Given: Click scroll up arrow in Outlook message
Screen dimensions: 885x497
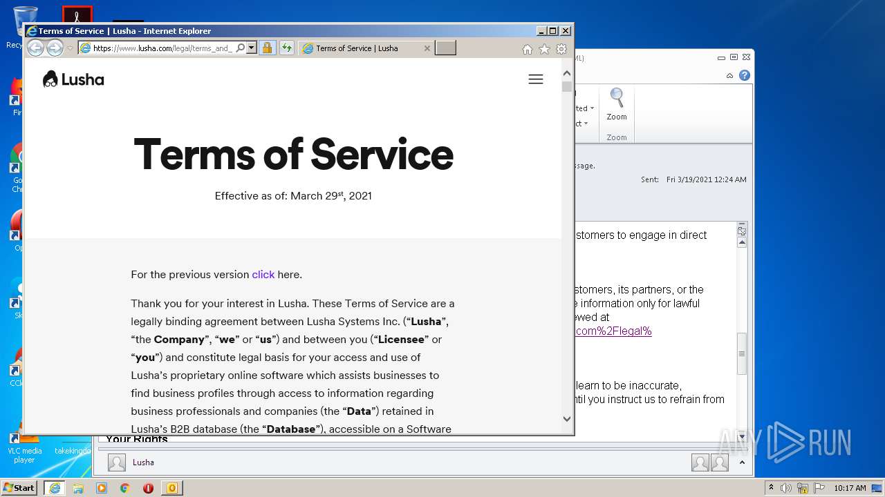Looking at the screenshot, I should coord(742,243).
